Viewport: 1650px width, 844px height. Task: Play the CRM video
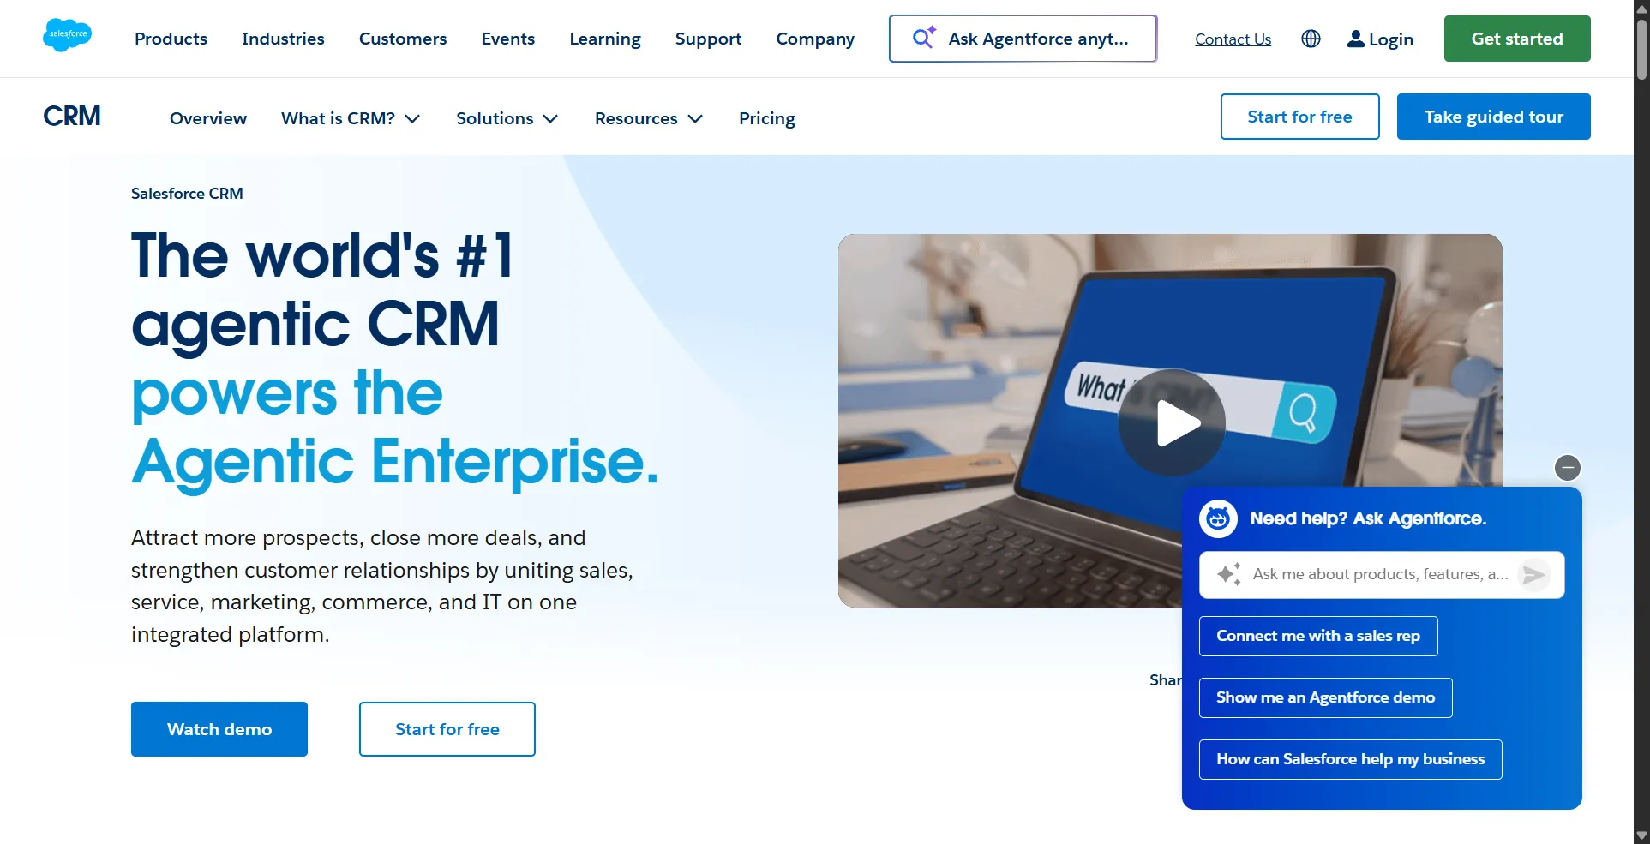point(1172,422)
